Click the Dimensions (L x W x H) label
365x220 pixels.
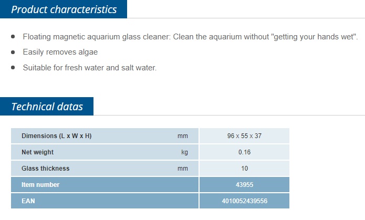coord(56,136)
